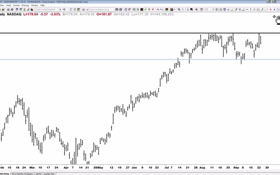Open the Drawing menu
The width and height of the screenshot is (280, 175).
25,5
